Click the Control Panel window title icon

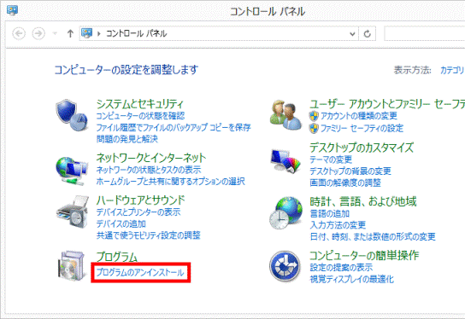tap(12, 10)
